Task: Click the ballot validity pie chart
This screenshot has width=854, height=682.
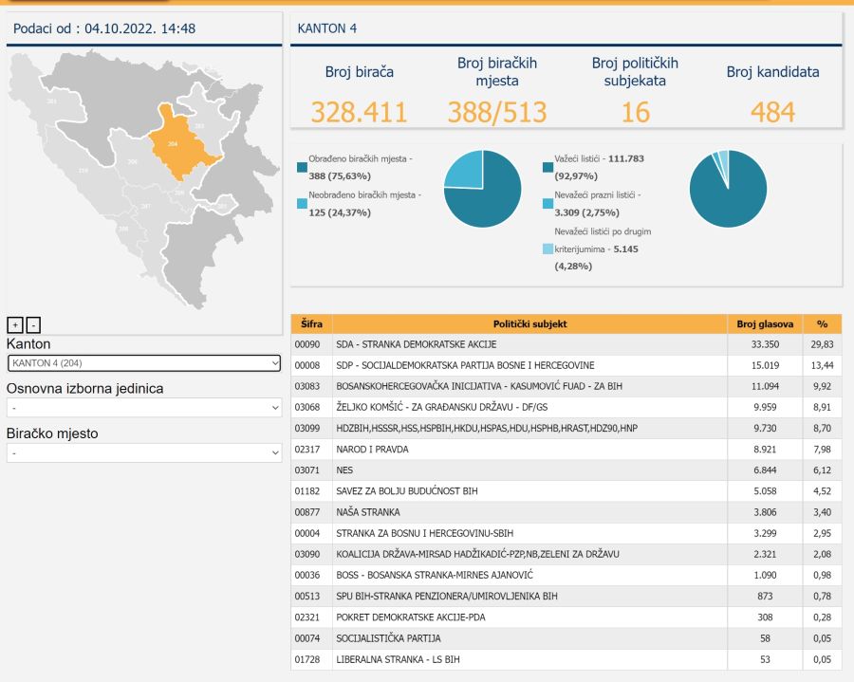Action: (728, 189)
